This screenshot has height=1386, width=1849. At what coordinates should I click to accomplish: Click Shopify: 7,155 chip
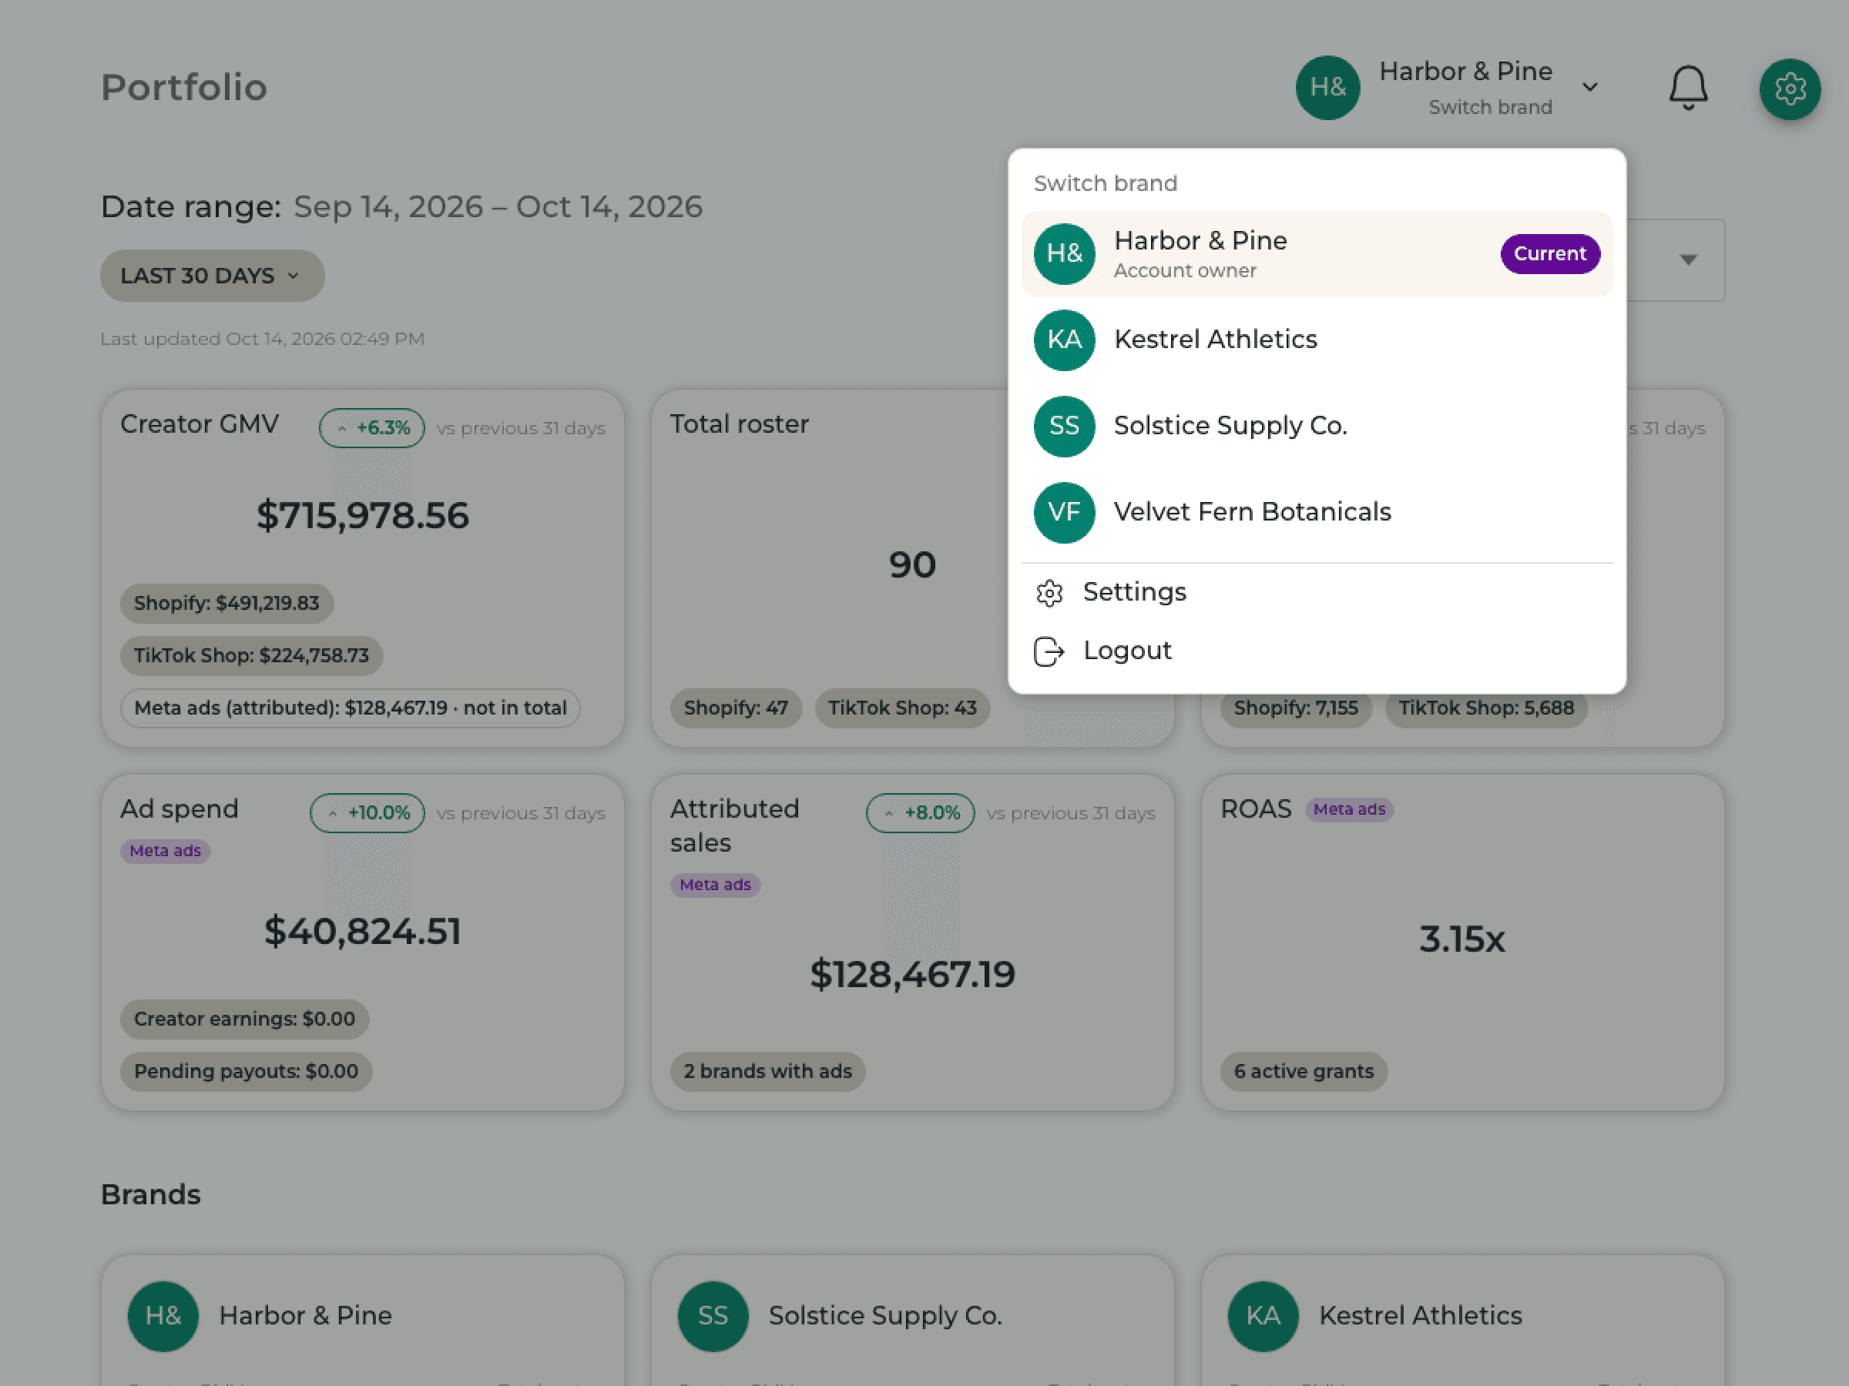tap(1296, 708)
